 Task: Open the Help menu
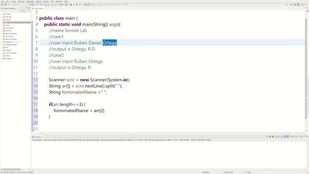click(66, 1)
